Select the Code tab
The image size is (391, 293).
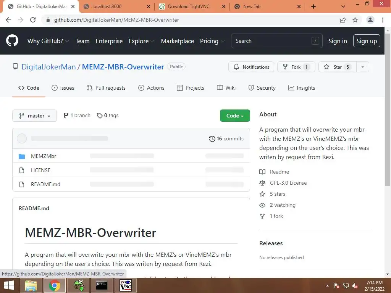pyautogui.click(x=29, y=88)
